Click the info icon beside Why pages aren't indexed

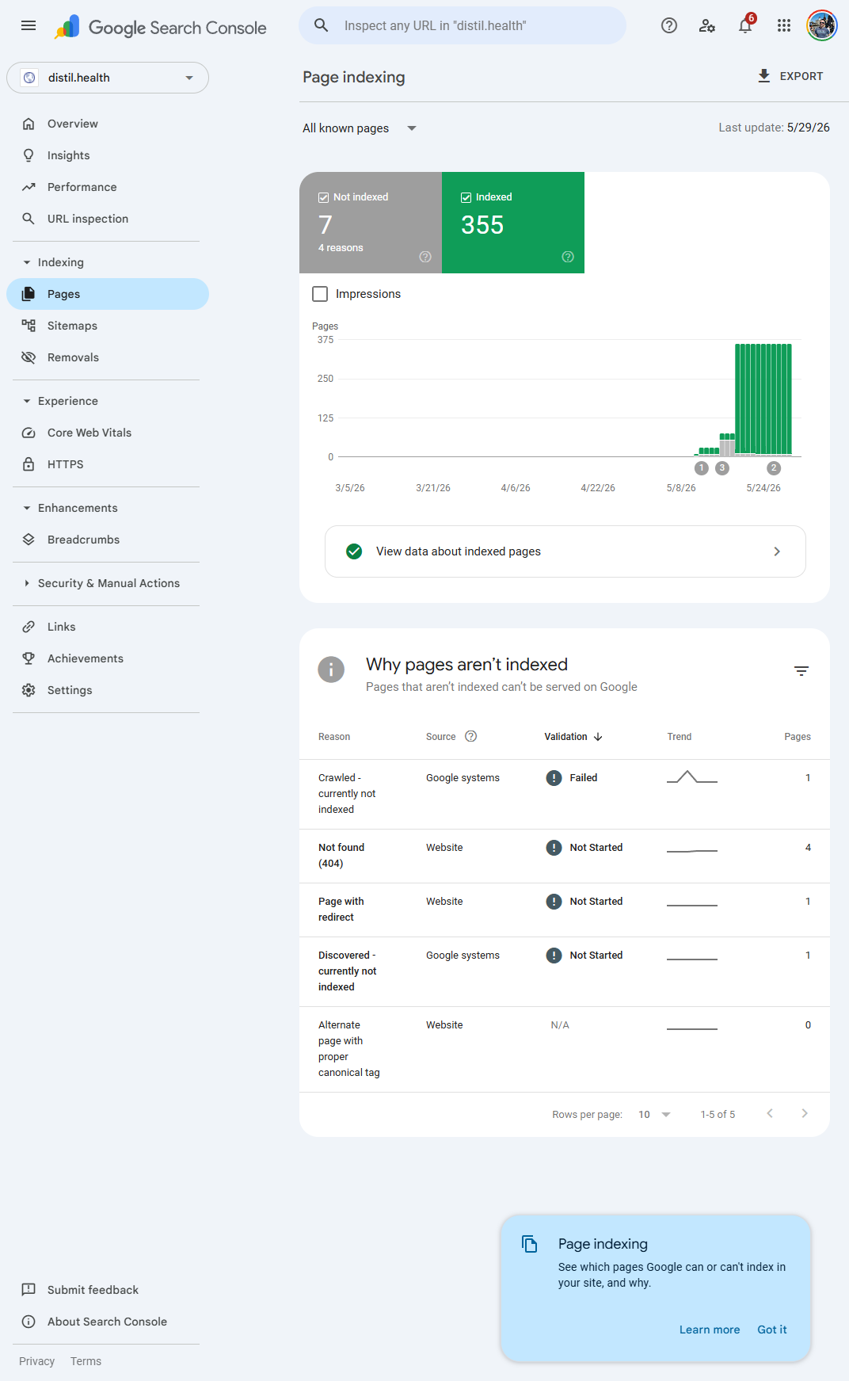tap(331, 670)
